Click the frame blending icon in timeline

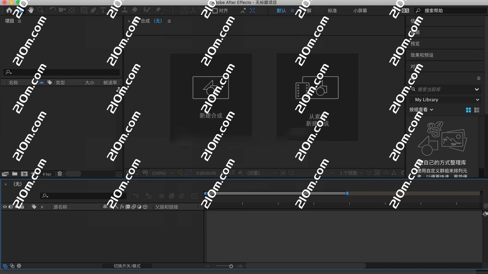(x=172, y=196)
